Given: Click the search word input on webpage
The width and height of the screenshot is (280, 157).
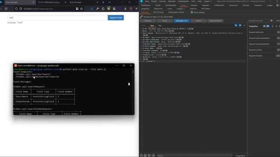Looking at the screenshot, I should [x=57, y=17].
